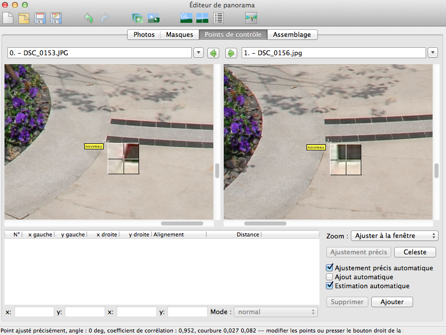Switch to the Masques tab
446x335 pixels.
[x=179, y=34]
